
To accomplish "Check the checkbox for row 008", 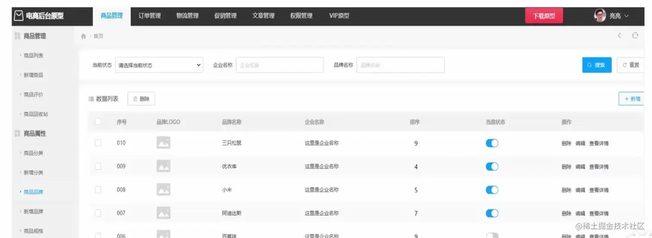I will click(x=98, y=189).
